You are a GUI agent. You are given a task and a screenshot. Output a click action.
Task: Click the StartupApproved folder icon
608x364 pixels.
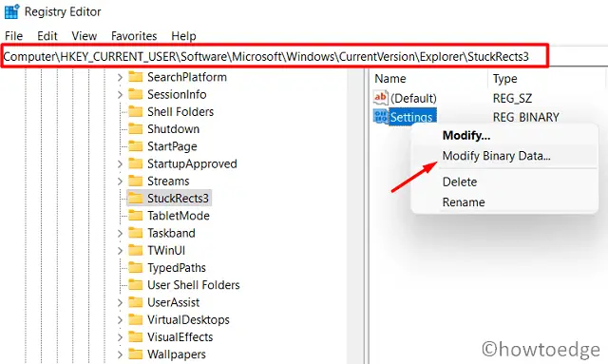(x=135, y=163)
